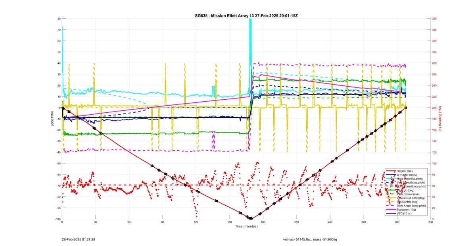The height and width of the screenshot is (246, 476).
Task: Click the right y-axis tick label 100
Action: (x=434, y=163)
